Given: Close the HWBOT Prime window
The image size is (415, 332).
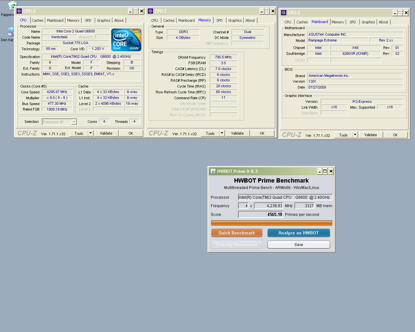Looking at the screenshot, I should click(x=331, y=171).
